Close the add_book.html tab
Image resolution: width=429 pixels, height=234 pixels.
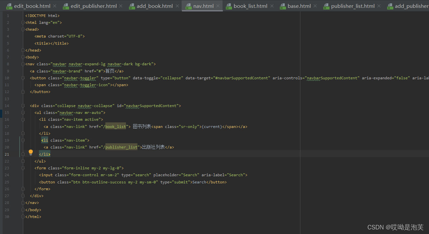(x=177, y=6)
